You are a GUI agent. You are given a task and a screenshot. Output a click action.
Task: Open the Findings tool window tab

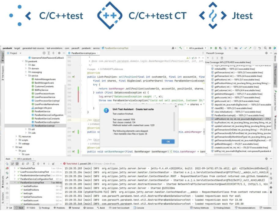(x=44, y=208)
